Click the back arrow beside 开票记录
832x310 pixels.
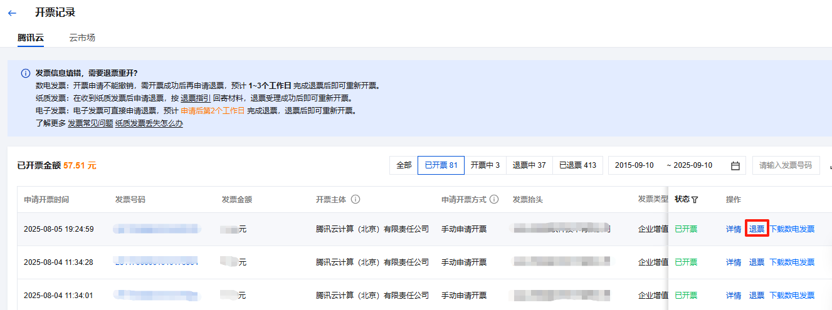[x=12, y=13]
